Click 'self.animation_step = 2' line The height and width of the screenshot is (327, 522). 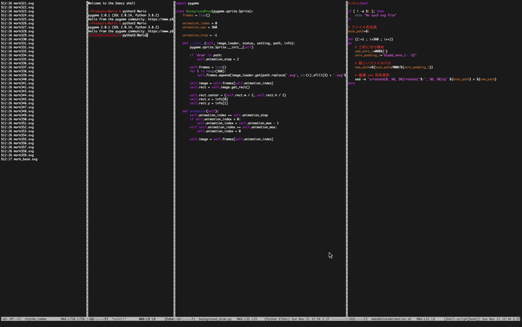point(217,59)
